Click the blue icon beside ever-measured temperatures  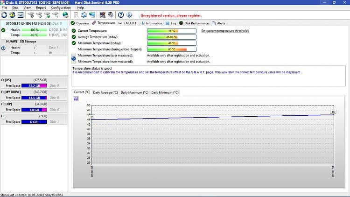(74, 58)
